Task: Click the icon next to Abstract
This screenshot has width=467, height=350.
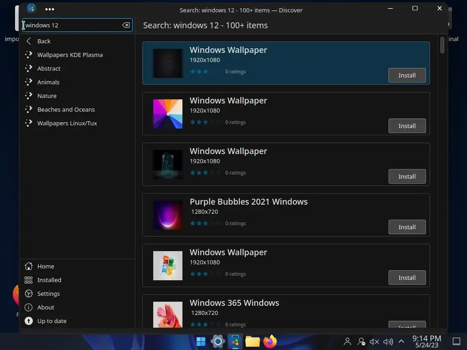Action: pos(29,68)
